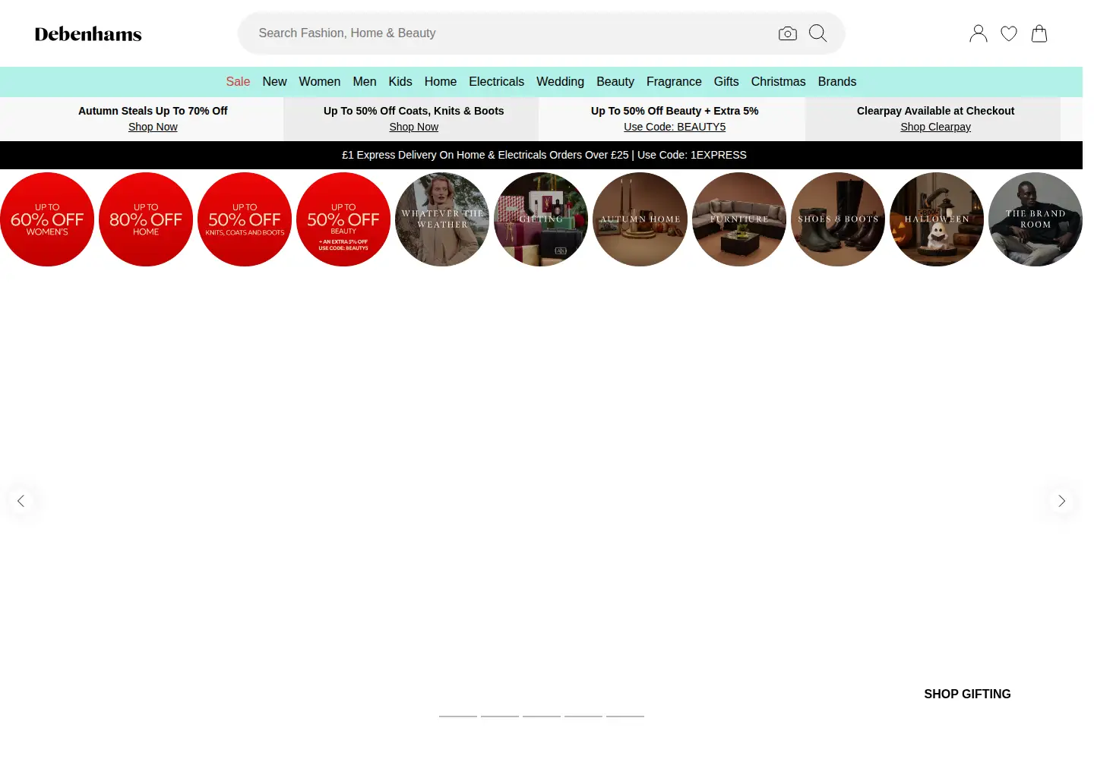1094x759 pixels.
Task: Click the Shop Clearpay link
Action: 936,128
